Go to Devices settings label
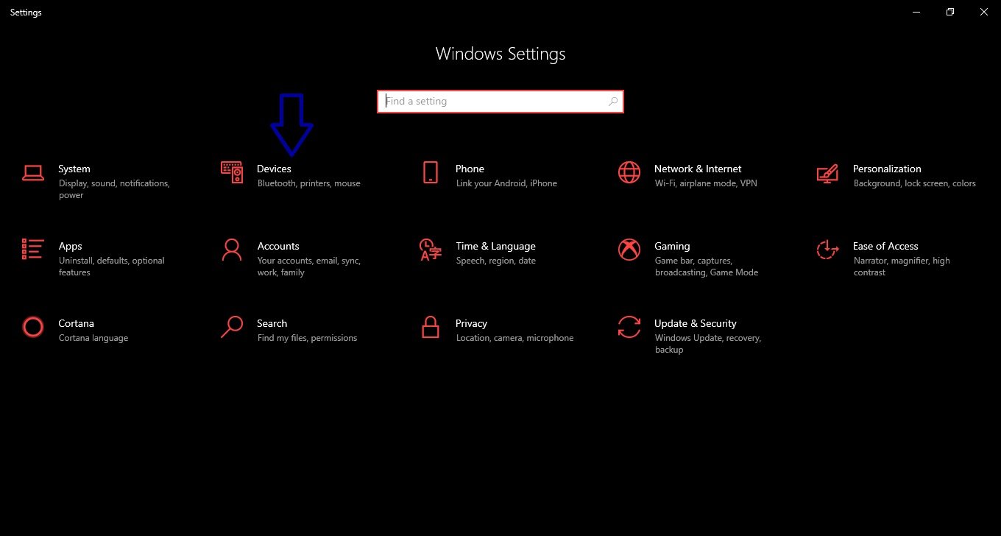1001x536 pixels. (x=274, y=169)
